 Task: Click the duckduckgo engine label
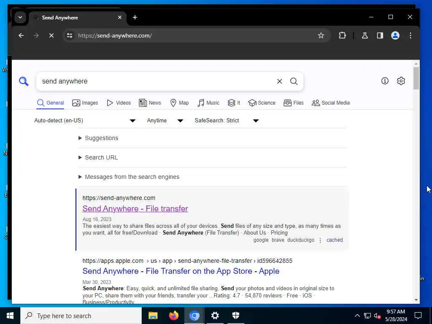pos(300,240)
